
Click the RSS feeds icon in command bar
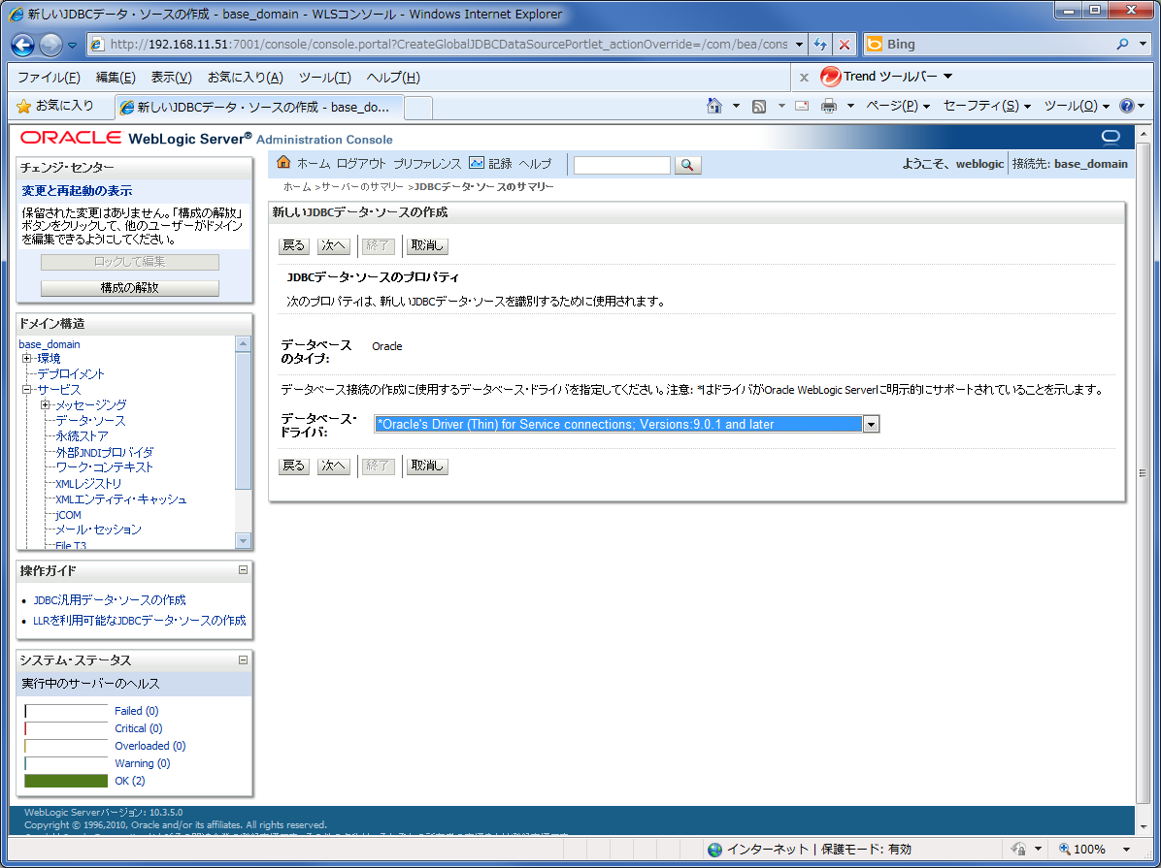tap(759, 107)
